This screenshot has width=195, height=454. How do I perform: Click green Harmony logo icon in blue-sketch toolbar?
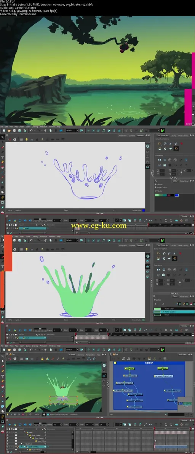163,131
